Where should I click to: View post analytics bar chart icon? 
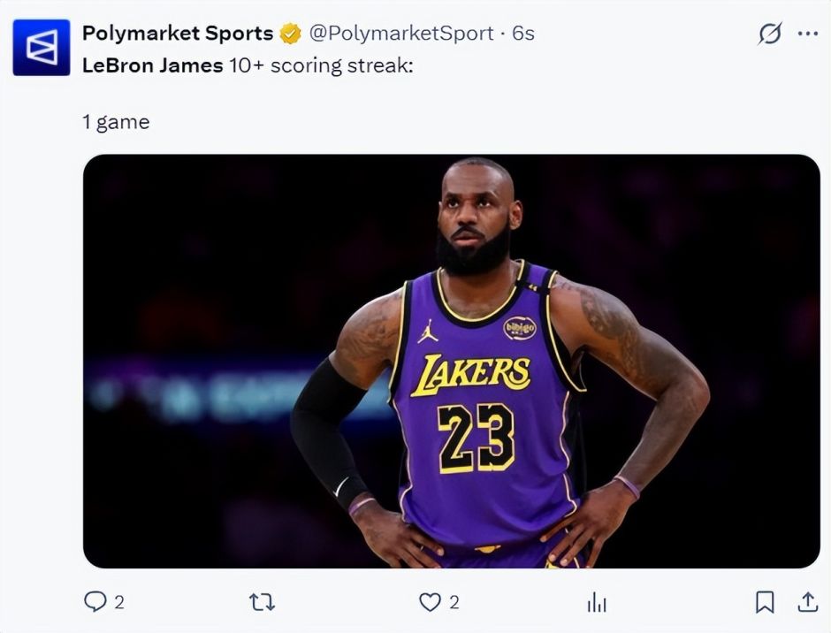[x=597, y=603]
